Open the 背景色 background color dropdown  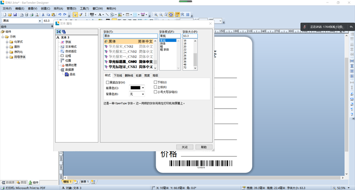137,94
